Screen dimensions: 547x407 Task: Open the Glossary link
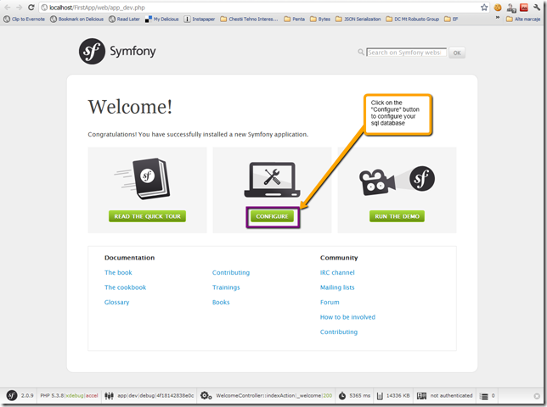(117, 302)
